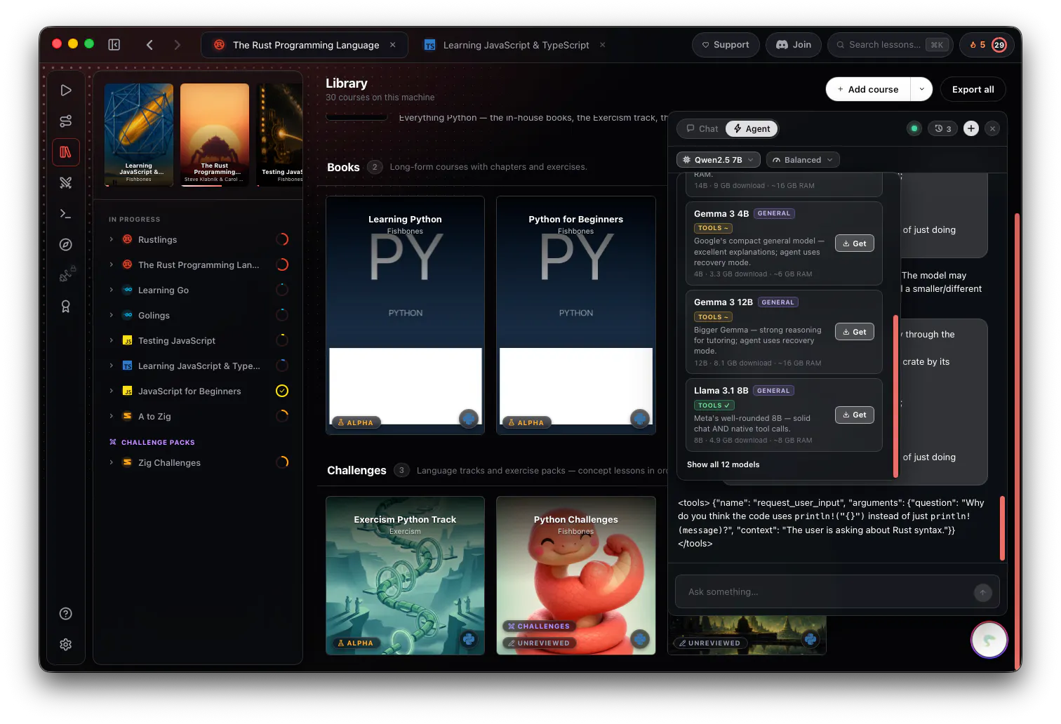Viewport: 1061px width, 724px height.
Task: Open the crossed swords challenges icon
Action: coord(65,183)
